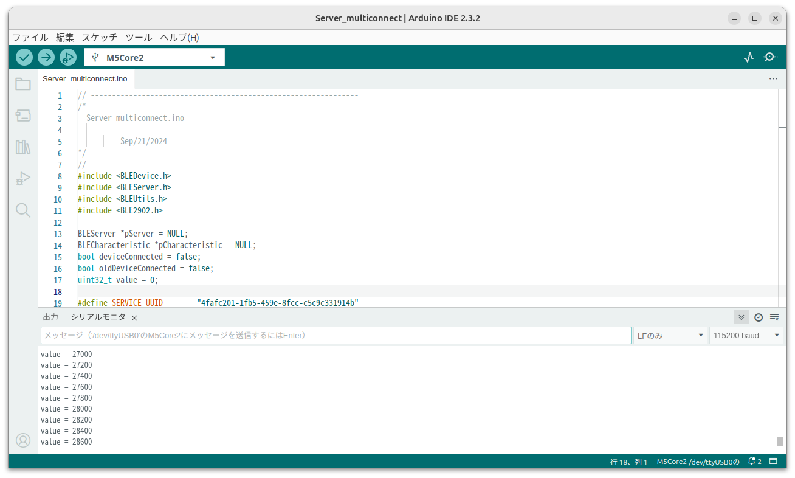Screen dimensions: 795x478
Task: Click the Verify sketch checkmark button
Action: point(24,57)
